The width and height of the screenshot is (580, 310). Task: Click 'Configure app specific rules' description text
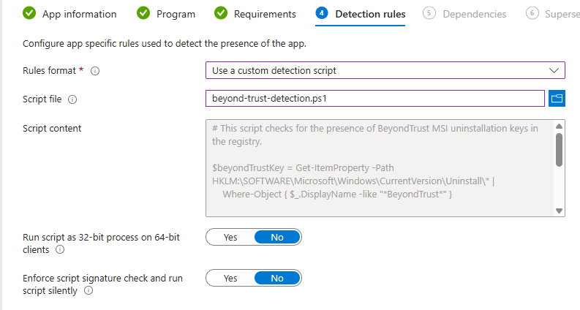coord(165,44)
